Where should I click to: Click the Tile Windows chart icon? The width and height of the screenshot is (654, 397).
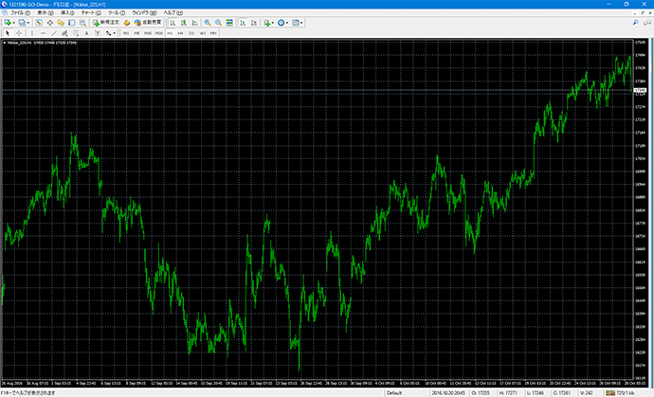pyautogui.click(x=229, y=21)
